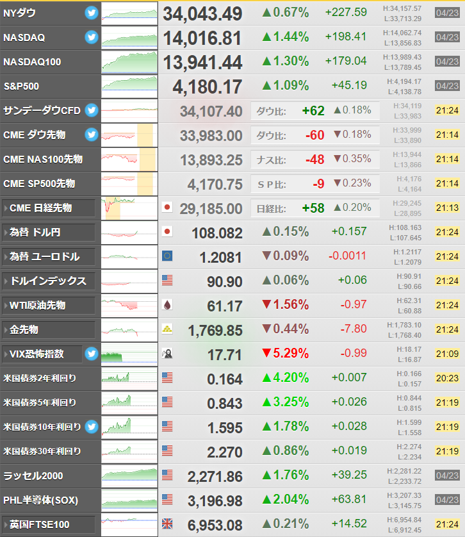Click the UK flag on 英国FTSE100 row
This screenshot has width=465, height=537.
click(x=167, y=524)
